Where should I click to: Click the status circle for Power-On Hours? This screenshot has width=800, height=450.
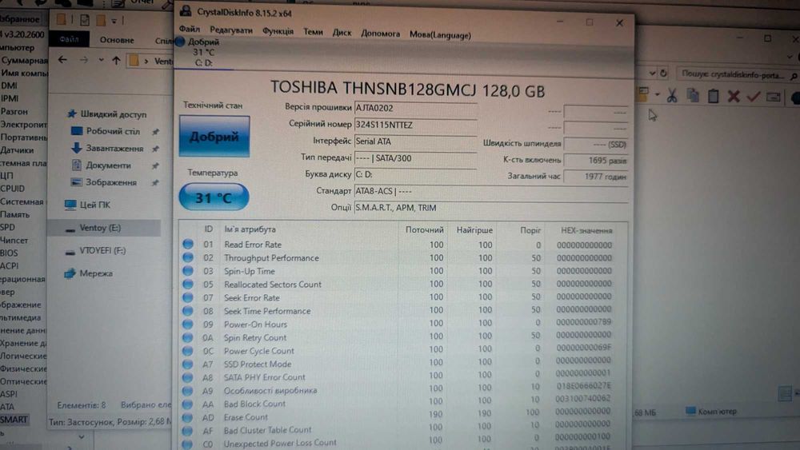188,325
